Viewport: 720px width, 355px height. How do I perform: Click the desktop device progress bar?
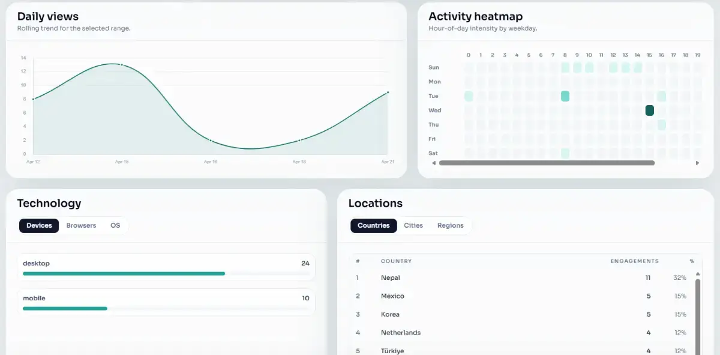point(166,273)
